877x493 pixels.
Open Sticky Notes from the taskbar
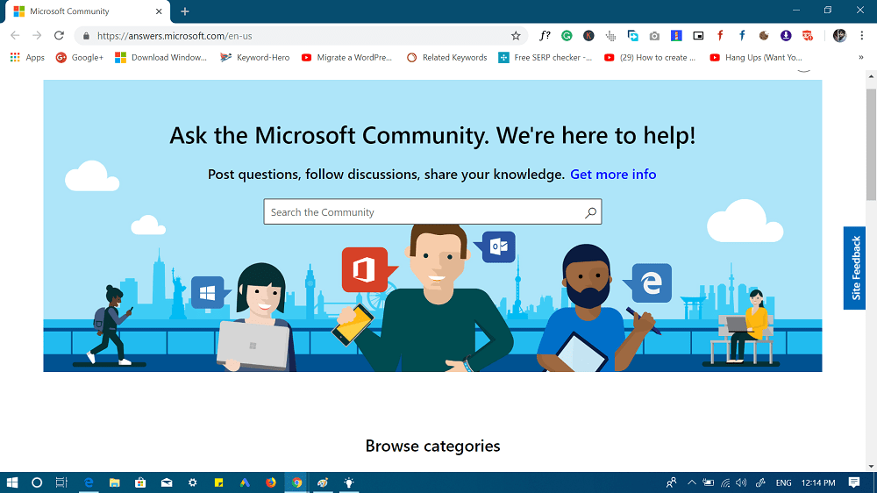pos(218,482)
